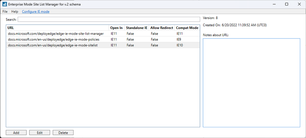The width and height of the screenshot is (306, 138).
Task: Click IE9 compat mode cell
Action: [179, 39]
